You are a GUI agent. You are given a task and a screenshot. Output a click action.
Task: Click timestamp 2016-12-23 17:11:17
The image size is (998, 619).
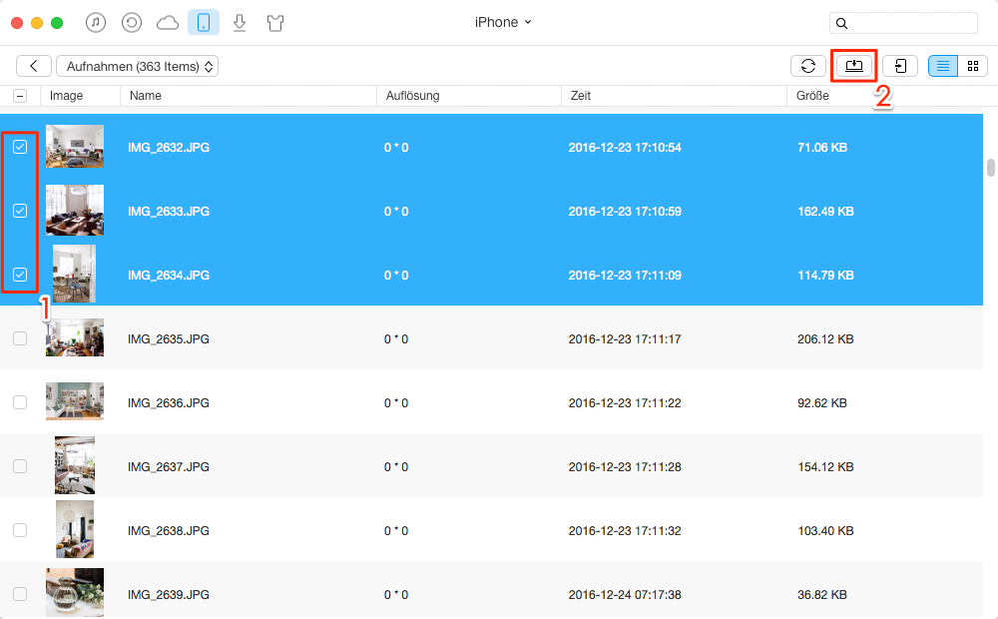tap(625, 338)
